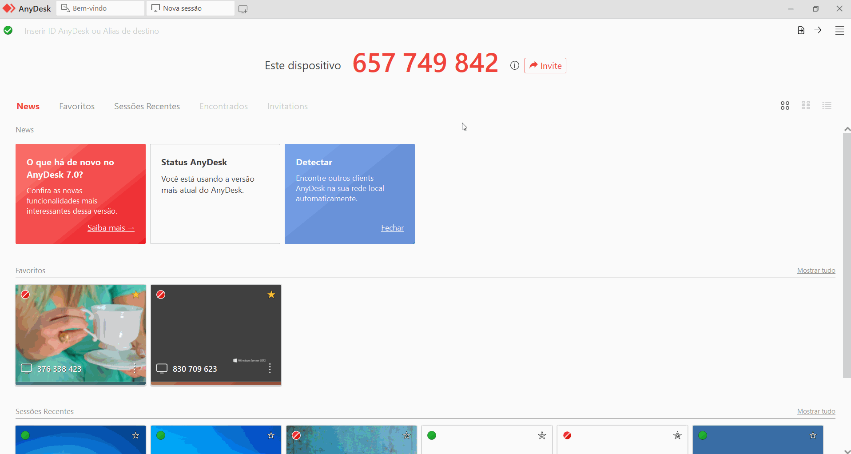Click the connect arrow next to the ID field

coord(818,30)
